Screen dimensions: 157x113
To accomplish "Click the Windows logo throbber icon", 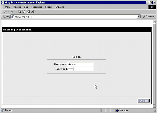I will pyautogui.click(x=152, y=7).
